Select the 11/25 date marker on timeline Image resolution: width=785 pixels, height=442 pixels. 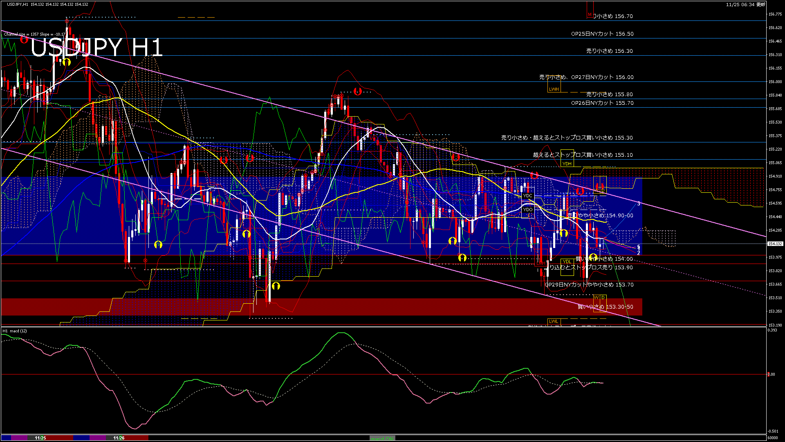click(x=40, y=438)
